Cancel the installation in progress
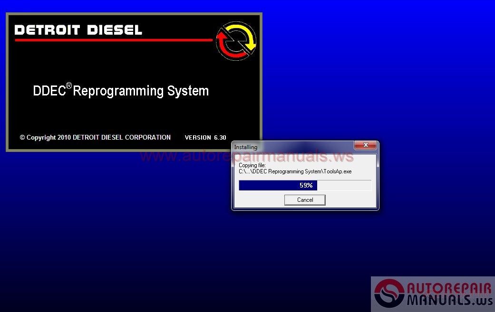495x312 pixels. click(305, 200)
